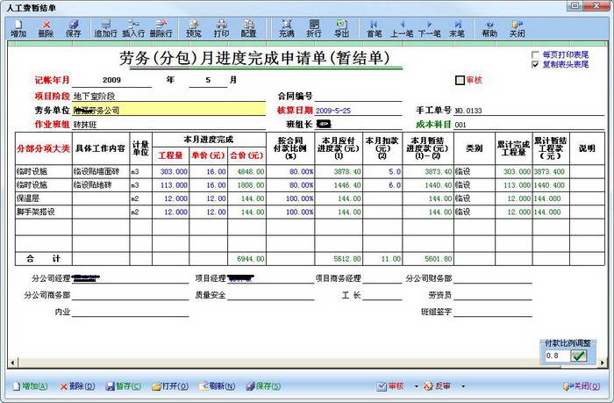This screenshot has width=614, height=403.
Task: Click horizontal scrollbar left arrow
Action: pos(12,363)
